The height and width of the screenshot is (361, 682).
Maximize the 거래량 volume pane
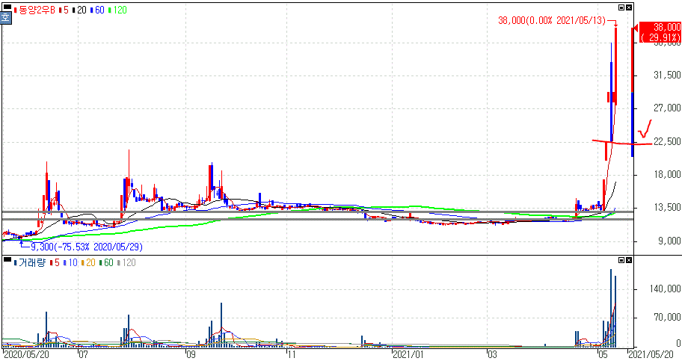click(x=621, y=260)
